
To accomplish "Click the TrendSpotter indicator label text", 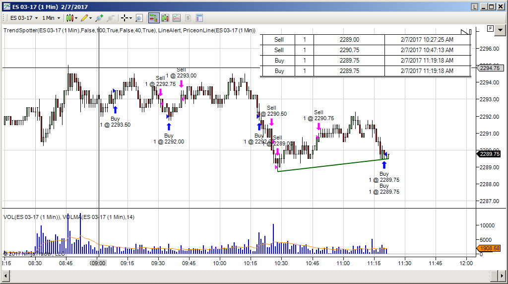I will coord(129,30).
